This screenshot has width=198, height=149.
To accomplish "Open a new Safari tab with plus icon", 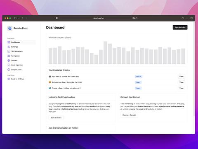I will pyautogui.click(x=187, y=18).
